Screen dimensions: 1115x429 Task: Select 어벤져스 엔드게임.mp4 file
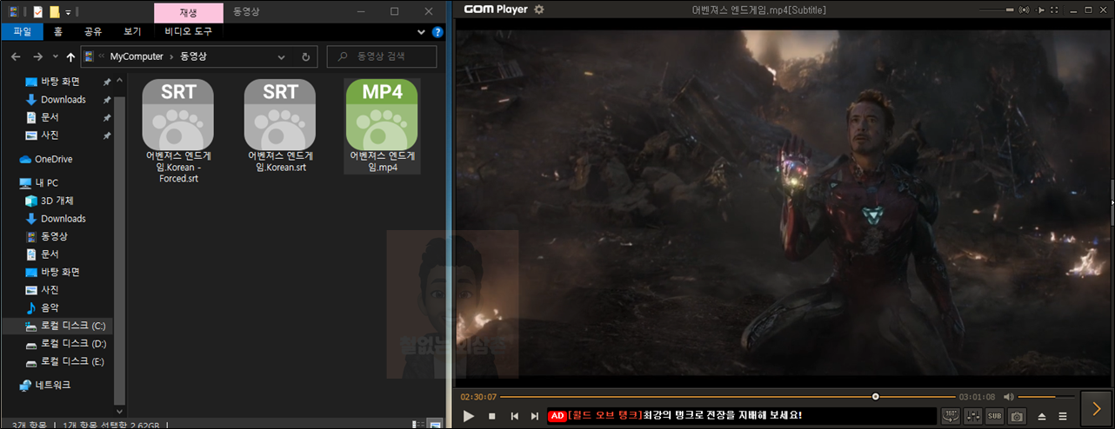point(382,126)
